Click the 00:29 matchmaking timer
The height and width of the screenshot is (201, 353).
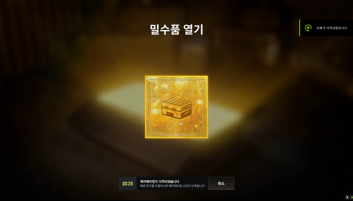(128, 184)
